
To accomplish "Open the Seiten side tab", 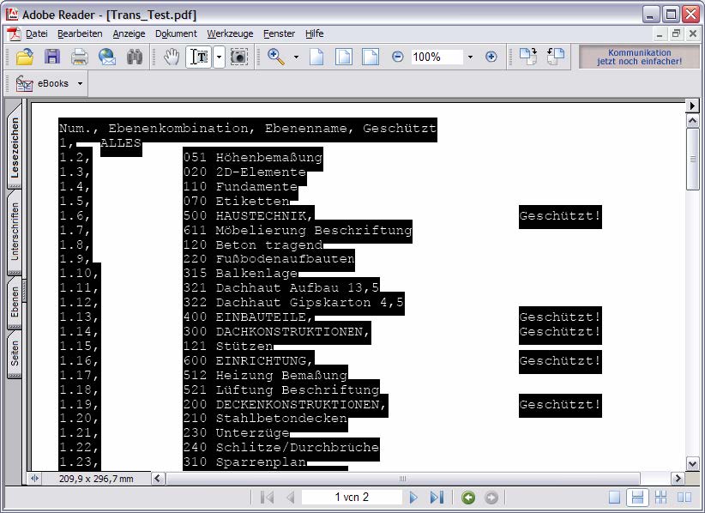I will click(15, 353).
